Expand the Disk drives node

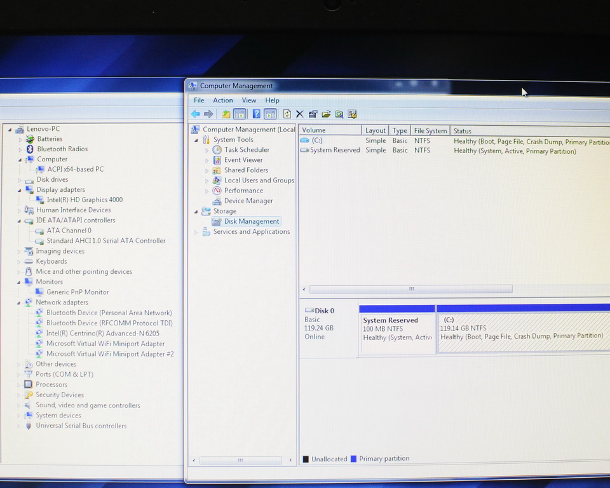point(20,180)
